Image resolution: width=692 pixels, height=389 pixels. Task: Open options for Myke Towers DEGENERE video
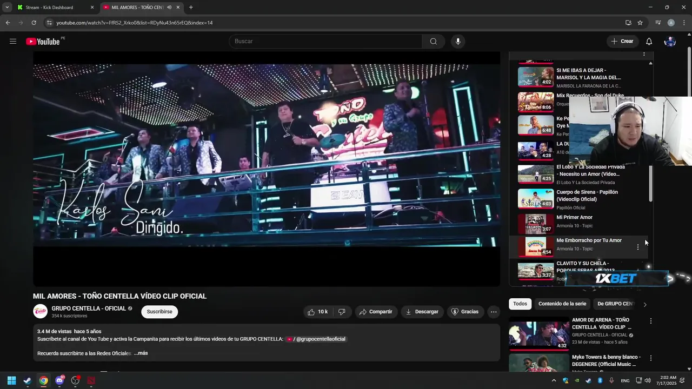click(651, 358)
